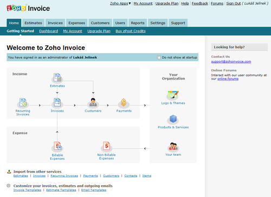Go to the Reports tab

pos(138,23)
